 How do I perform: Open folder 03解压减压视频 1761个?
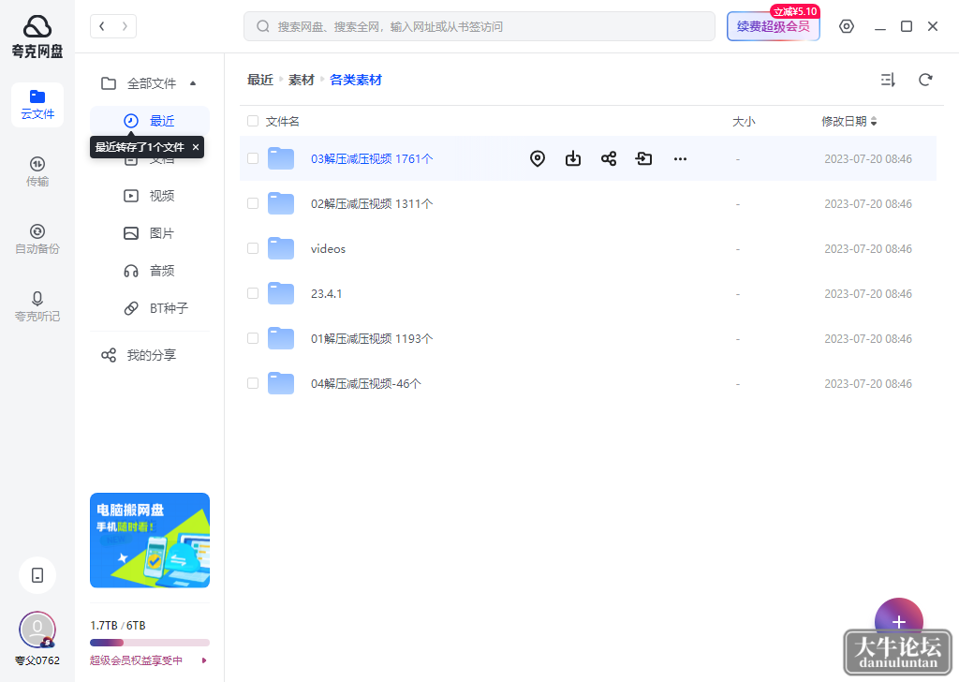click(371, 158)
